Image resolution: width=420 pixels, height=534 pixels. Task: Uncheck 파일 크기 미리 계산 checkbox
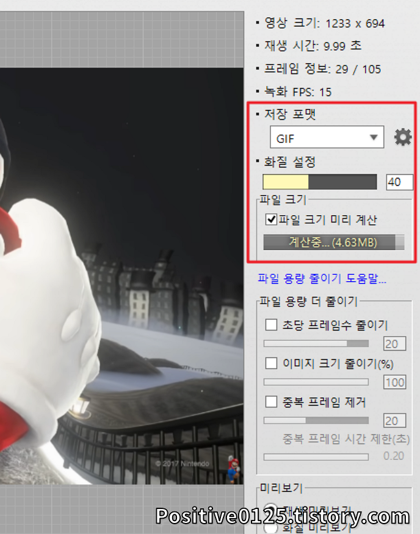[x=271, y=219]
